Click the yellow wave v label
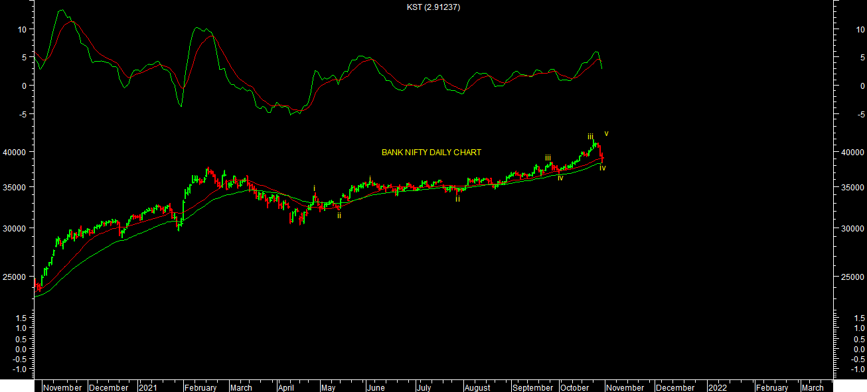867x392 pixels. (606, 133)
